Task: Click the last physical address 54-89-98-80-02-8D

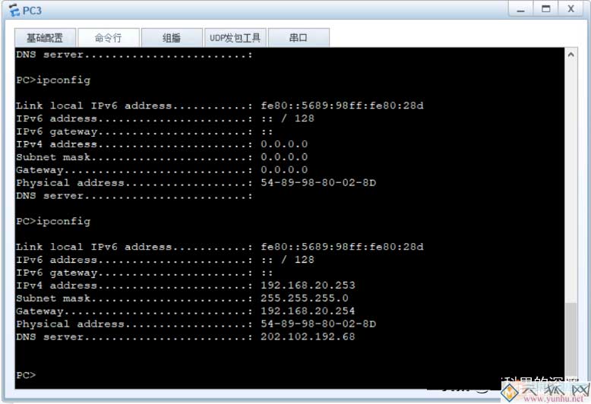Action: (318, 324)
